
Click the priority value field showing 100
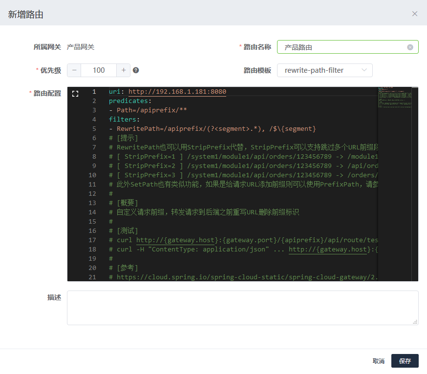click(x=99, y=70)
